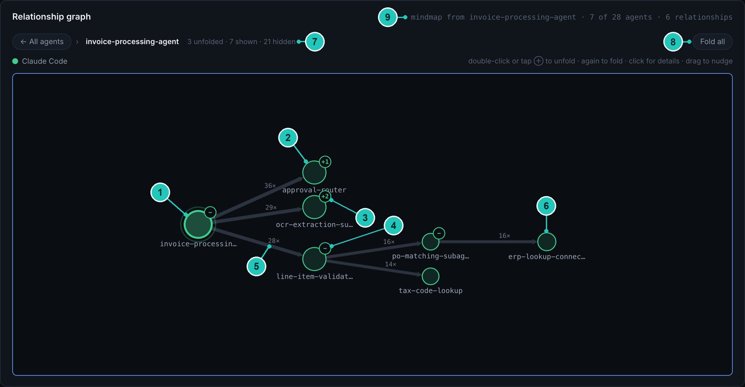Select the invoice-processing-agent root node
This screenshot has width=745, height=387.
coord(198,224)
